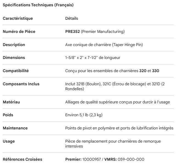This screenshot has height=164, width=176.
Task: Click the "Dimensions" row label
Action: (x=14, y=58)
